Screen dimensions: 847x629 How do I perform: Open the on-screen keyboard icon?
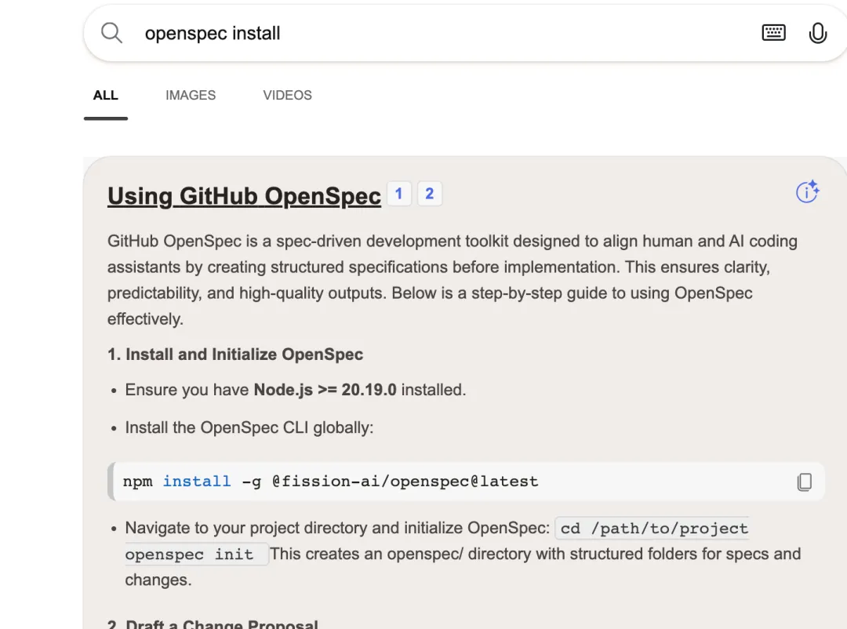(773, 33)
